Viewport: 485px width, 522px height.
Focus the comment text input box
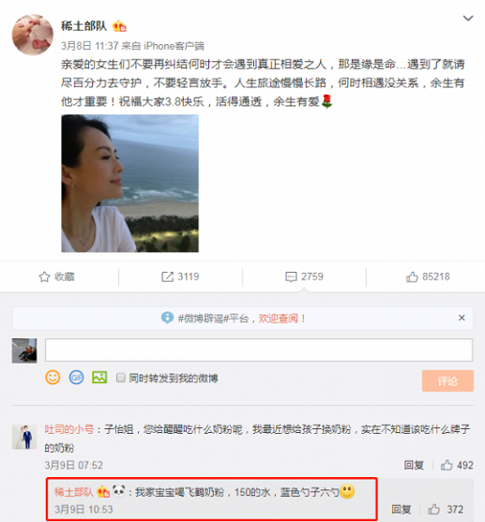(x=259, y=350)
